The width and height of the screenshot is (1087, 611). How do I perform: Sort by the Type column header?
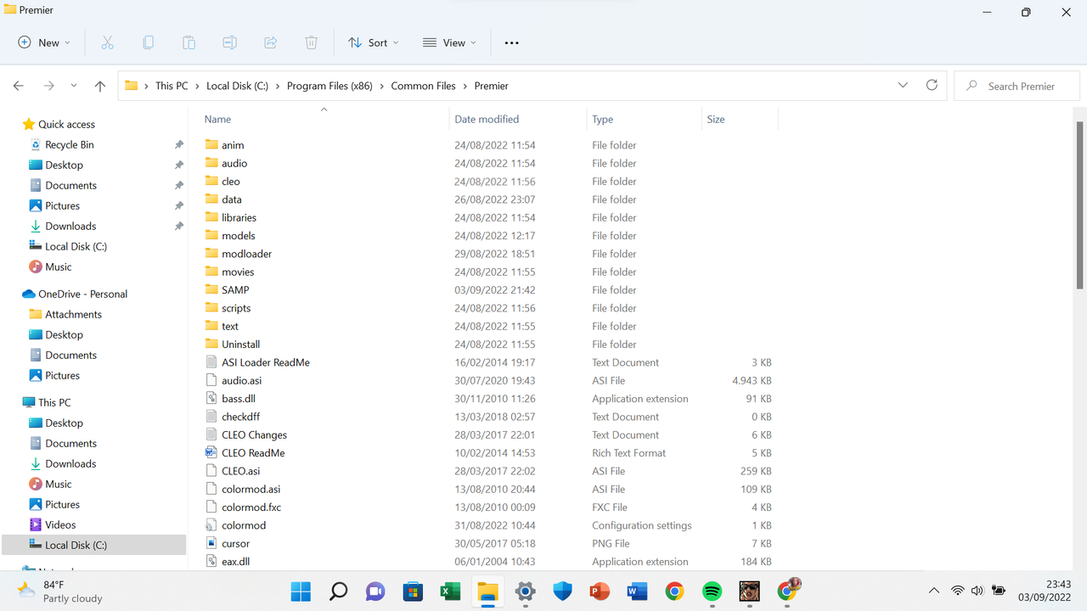(x=603, y=120)
